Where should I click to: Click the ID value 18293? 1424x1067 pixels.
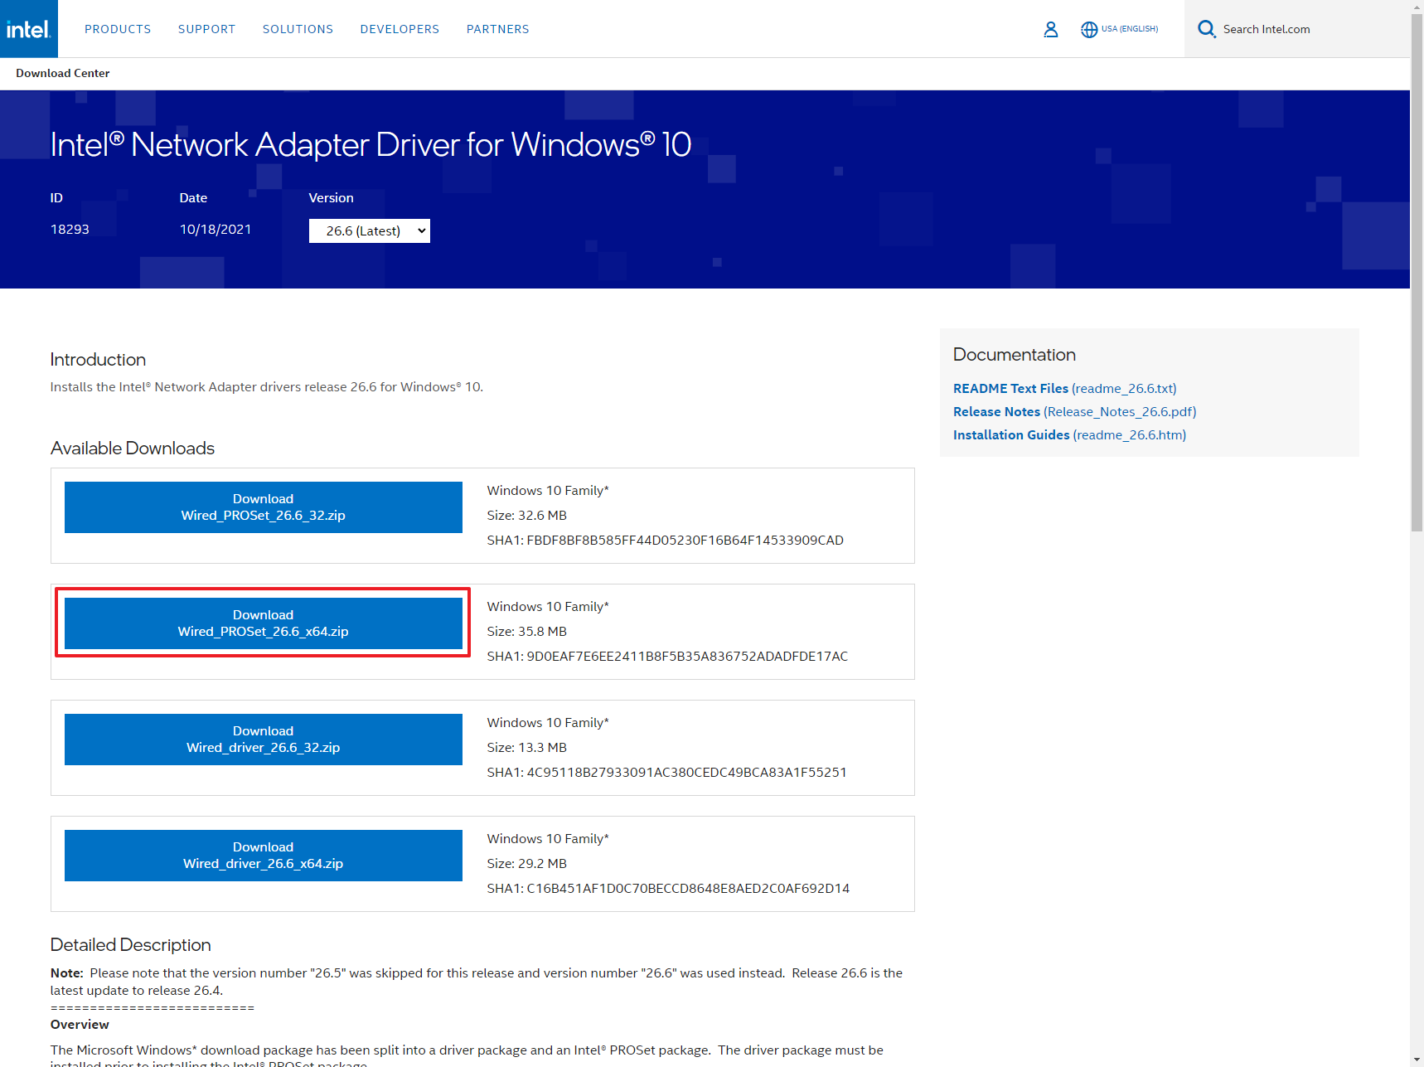70,229
